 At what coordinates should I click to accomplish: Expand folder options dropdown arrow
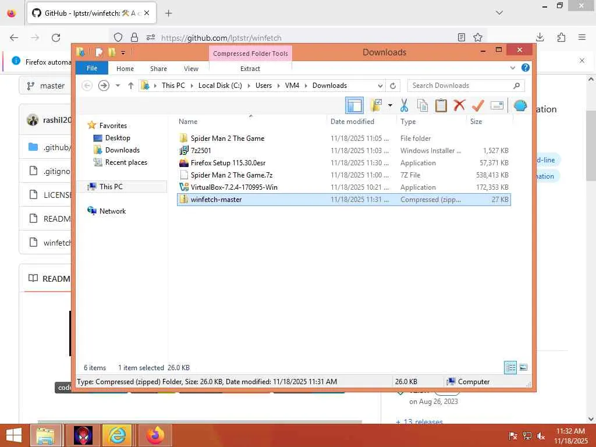coord(390,105)
